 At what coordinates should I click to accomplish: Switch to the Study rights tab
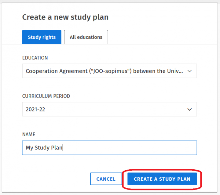(x=42, y=37)
